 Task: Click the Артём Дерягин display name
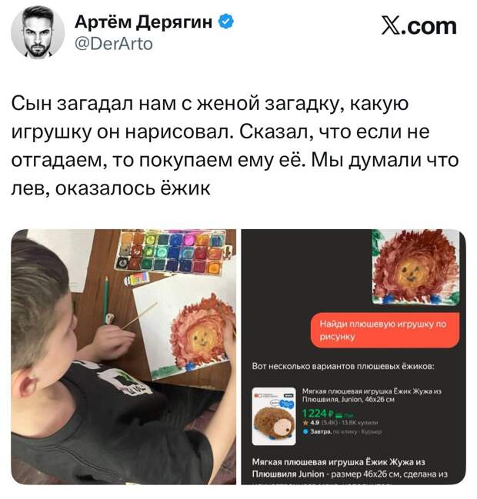pos(144,22)
